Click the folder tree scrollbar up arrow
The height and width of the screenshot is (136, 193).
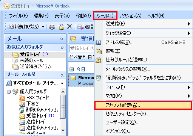click(x=63, y=92)
